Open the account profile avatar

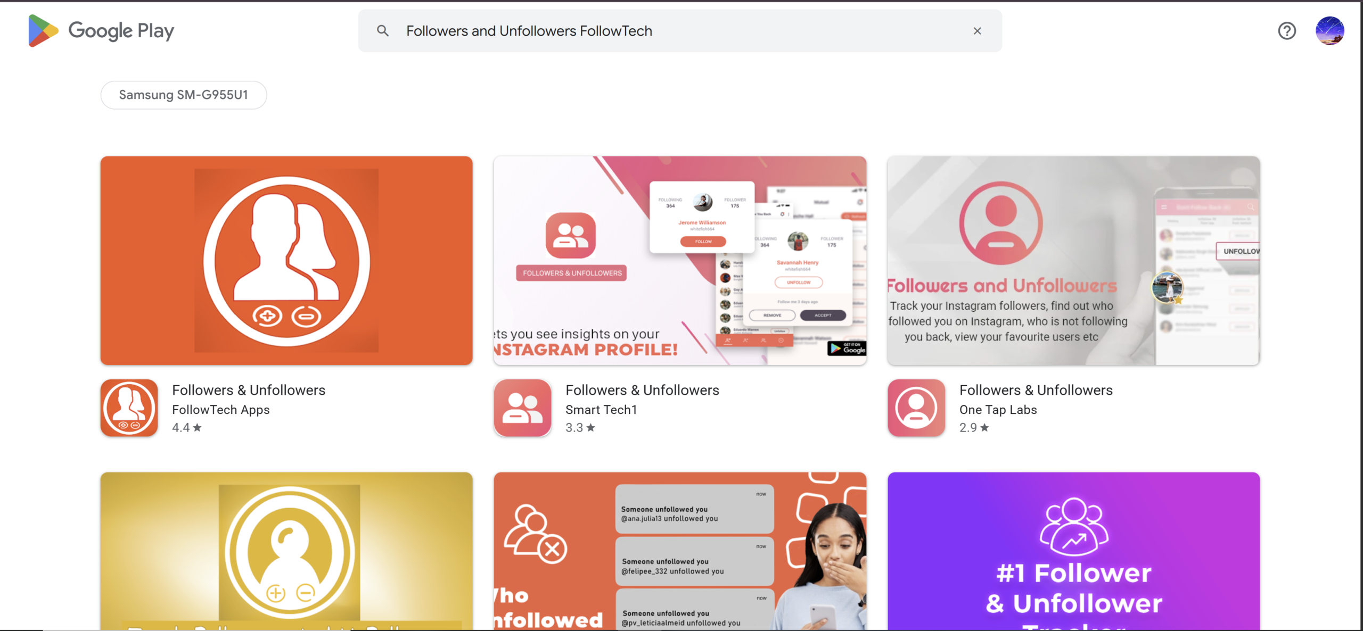pyautogui.click(x=1329, y=31)
